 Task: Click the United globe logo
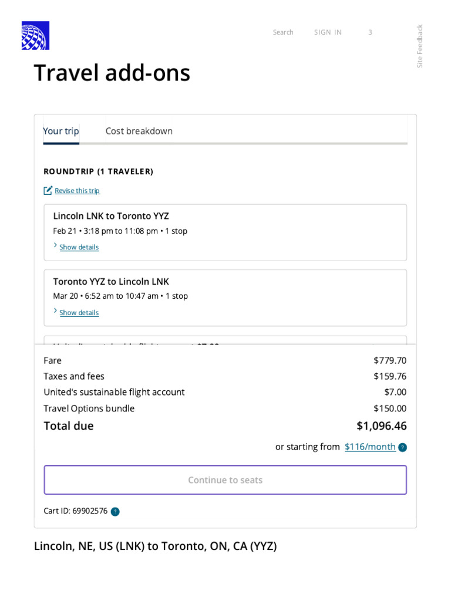(x=35, y=35)
